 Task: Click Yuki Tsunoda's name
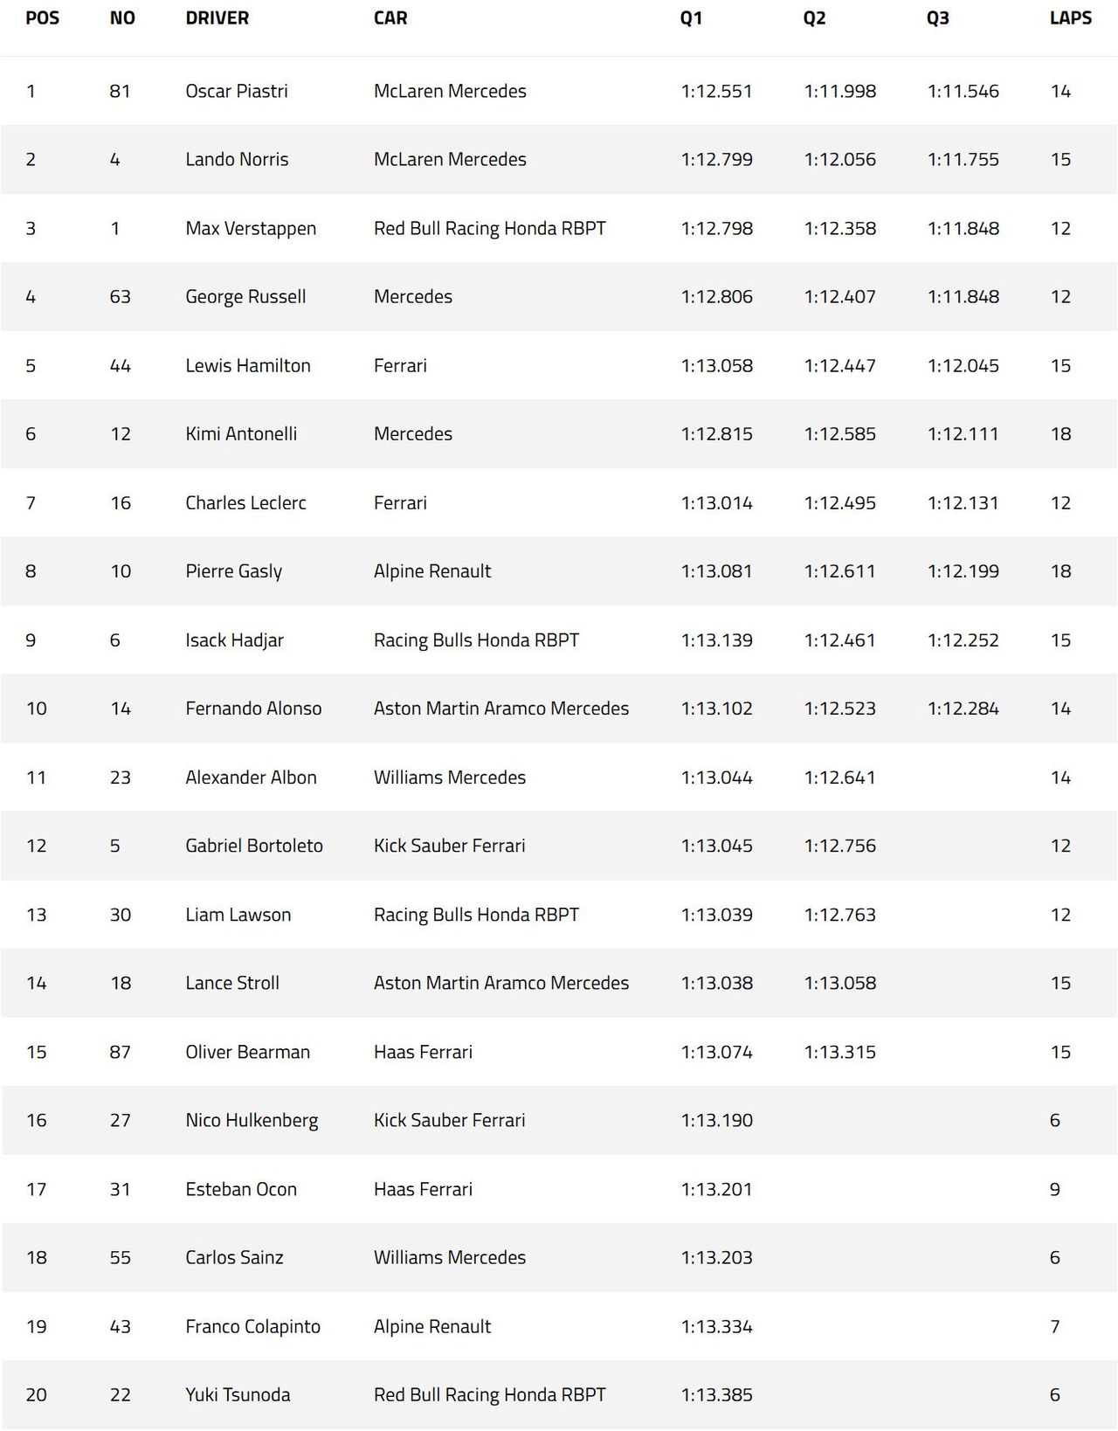coord(238,1394)
